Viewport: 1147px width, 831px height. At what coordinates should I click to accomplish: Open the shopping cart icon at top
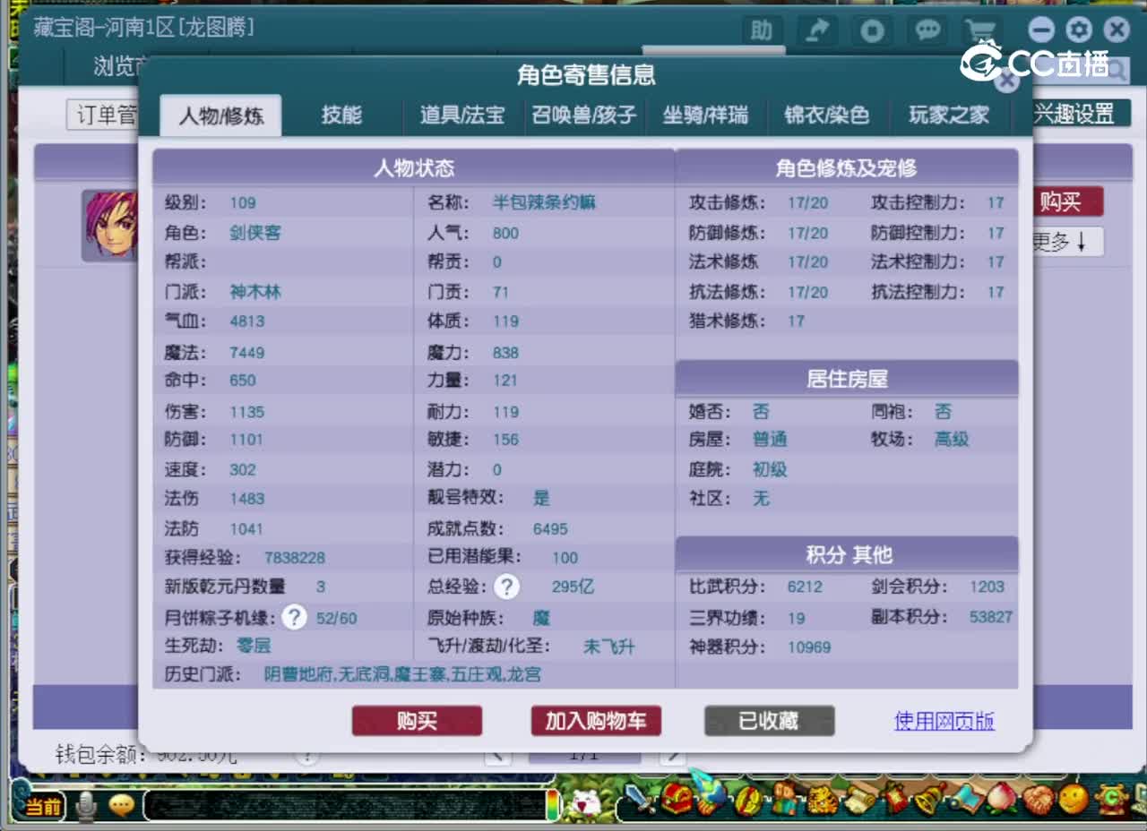point(980,30)
